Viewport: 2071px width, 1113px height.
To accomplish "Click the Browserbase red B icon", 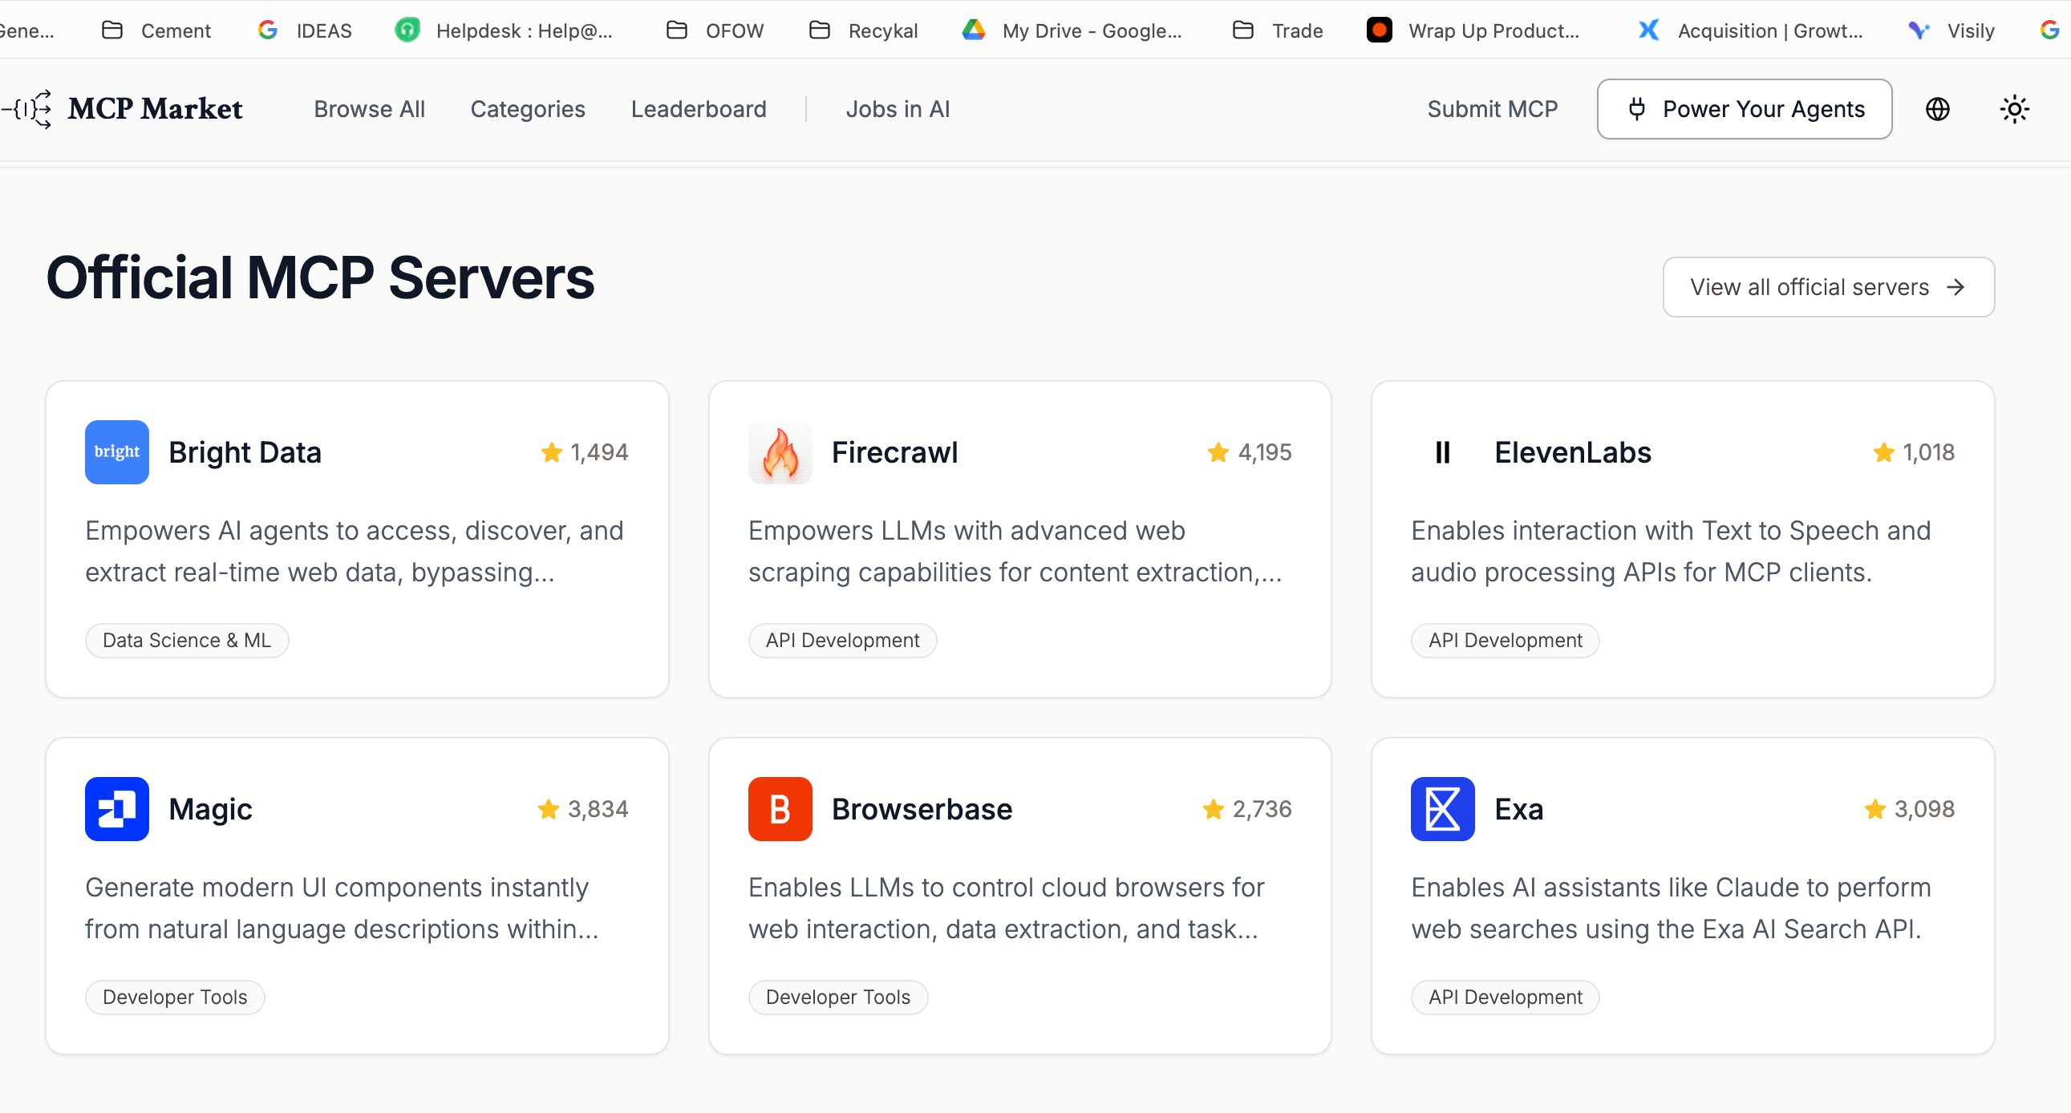I will [779, 808].
